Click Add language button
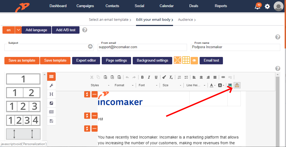Image resolution: width=286 pixels, height=147 pixels. [x=36, y=30]
